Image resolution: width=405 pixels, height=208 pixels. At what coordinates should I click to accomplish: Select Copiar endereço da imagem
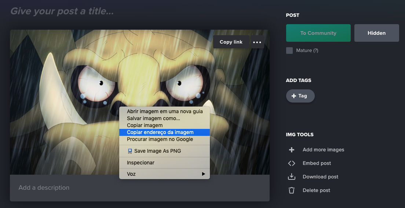tap(164, 132)
